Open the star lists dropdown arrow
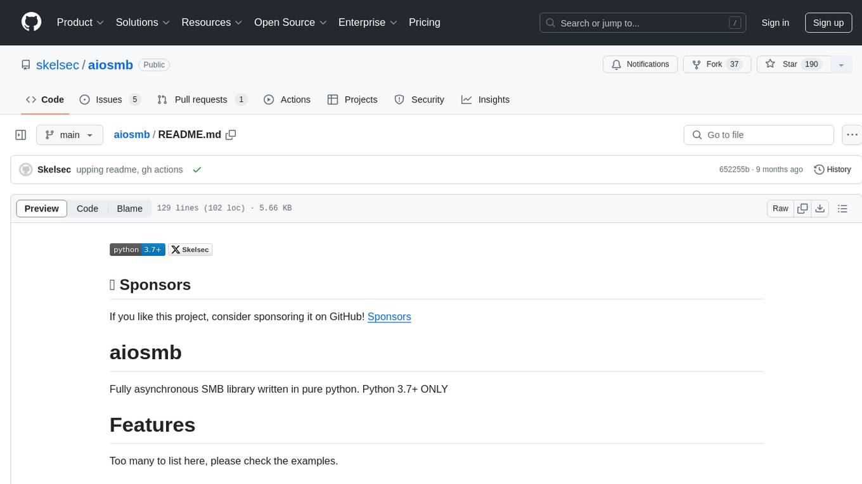The image size is (862, 484). [x=841, y=65]
